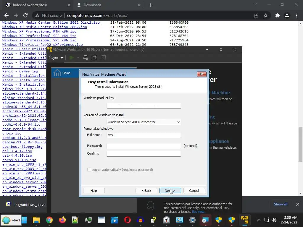Open the tab search chevron in Chrome title bar

[255, 4]
